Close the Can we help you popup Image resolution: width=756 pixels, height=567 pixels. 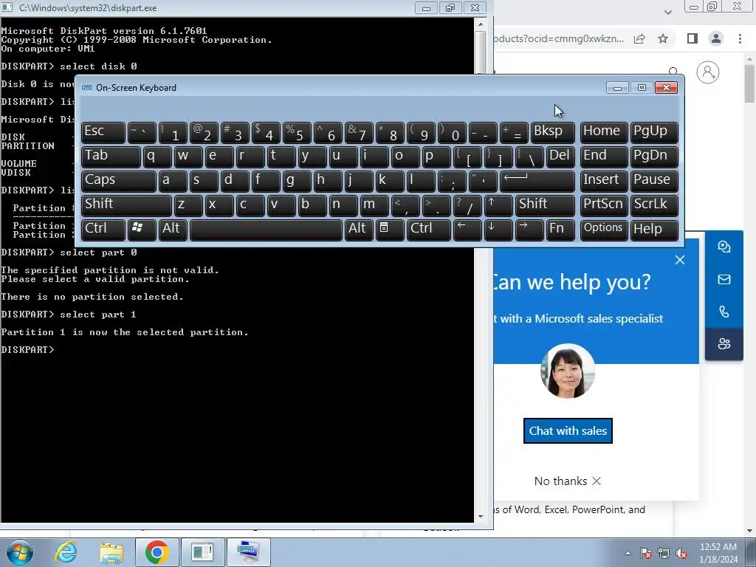680,260
